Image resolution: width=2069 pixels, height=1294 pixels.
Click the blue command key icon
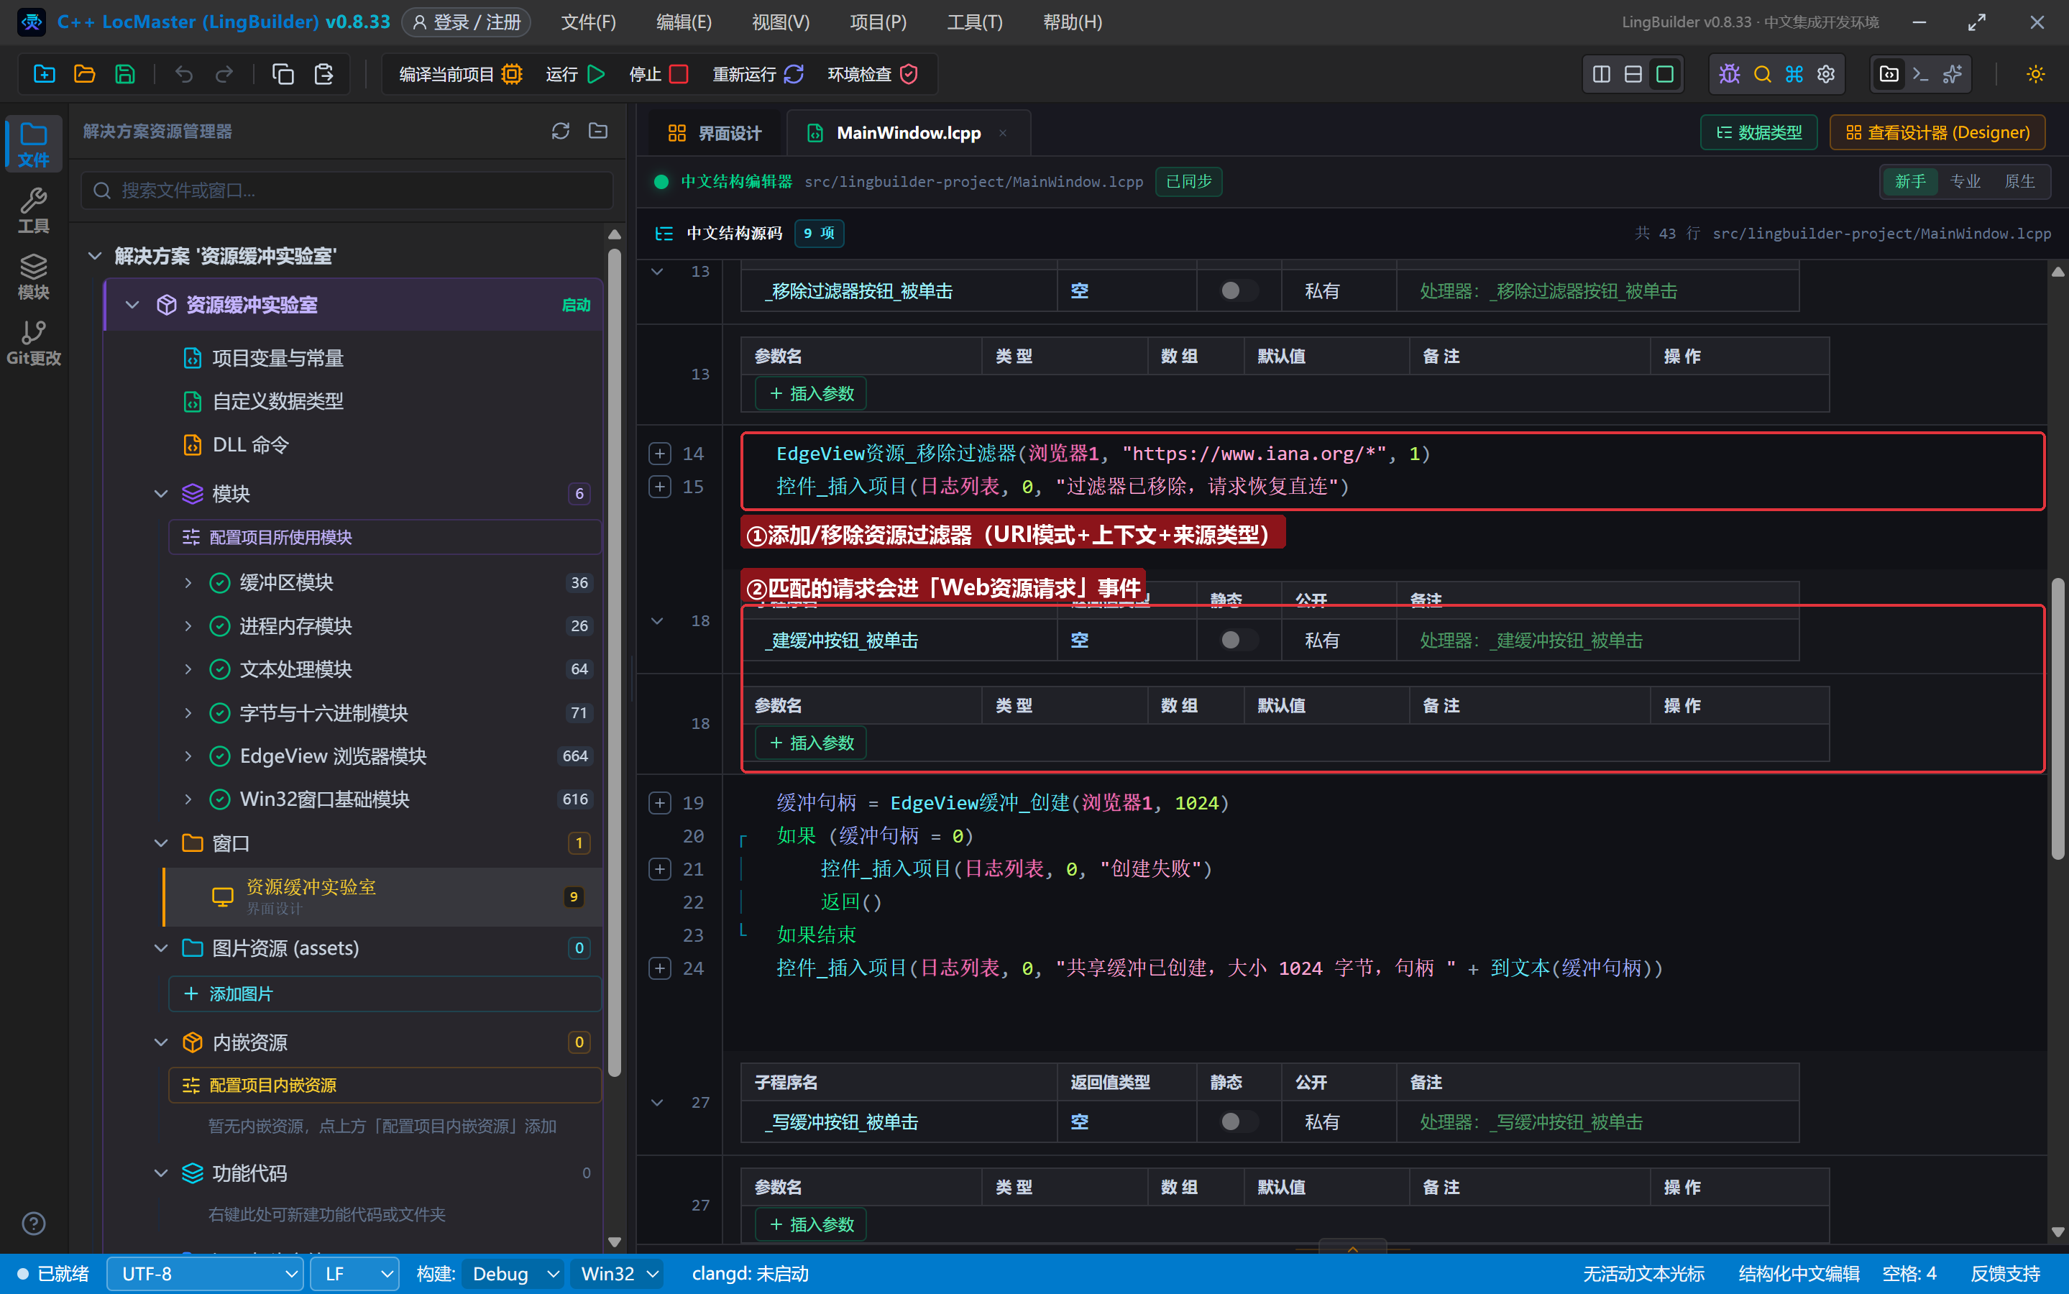tap(1794, 75)
